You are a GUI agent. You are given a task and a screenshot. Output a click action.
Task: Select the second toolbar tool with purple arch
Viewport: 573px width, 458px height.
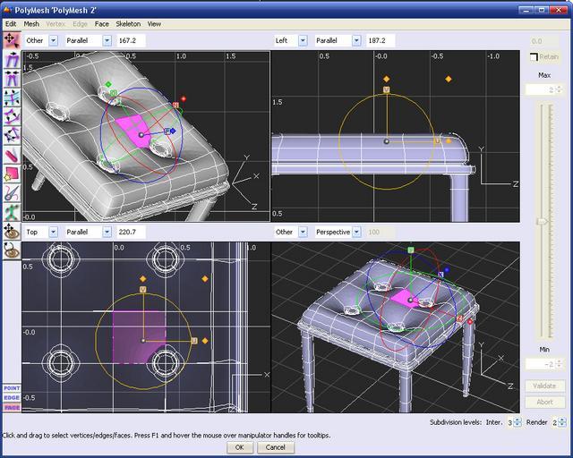[11, 59]
